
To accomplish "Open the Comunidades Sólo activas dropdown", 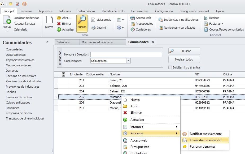I will [x=128, y=61].
